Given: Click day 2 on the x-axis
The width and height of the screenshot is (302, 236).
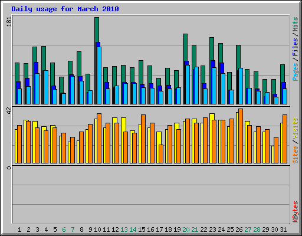Looking at the screenshot, I should pyautogui.click(x=28, y=230).
